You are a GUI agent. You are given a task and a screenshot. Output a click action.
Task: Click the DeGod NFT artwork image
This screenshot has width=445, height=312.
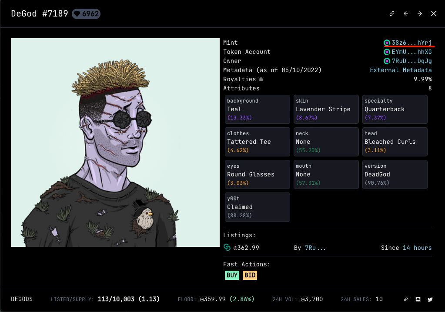[x=115, y=143]
